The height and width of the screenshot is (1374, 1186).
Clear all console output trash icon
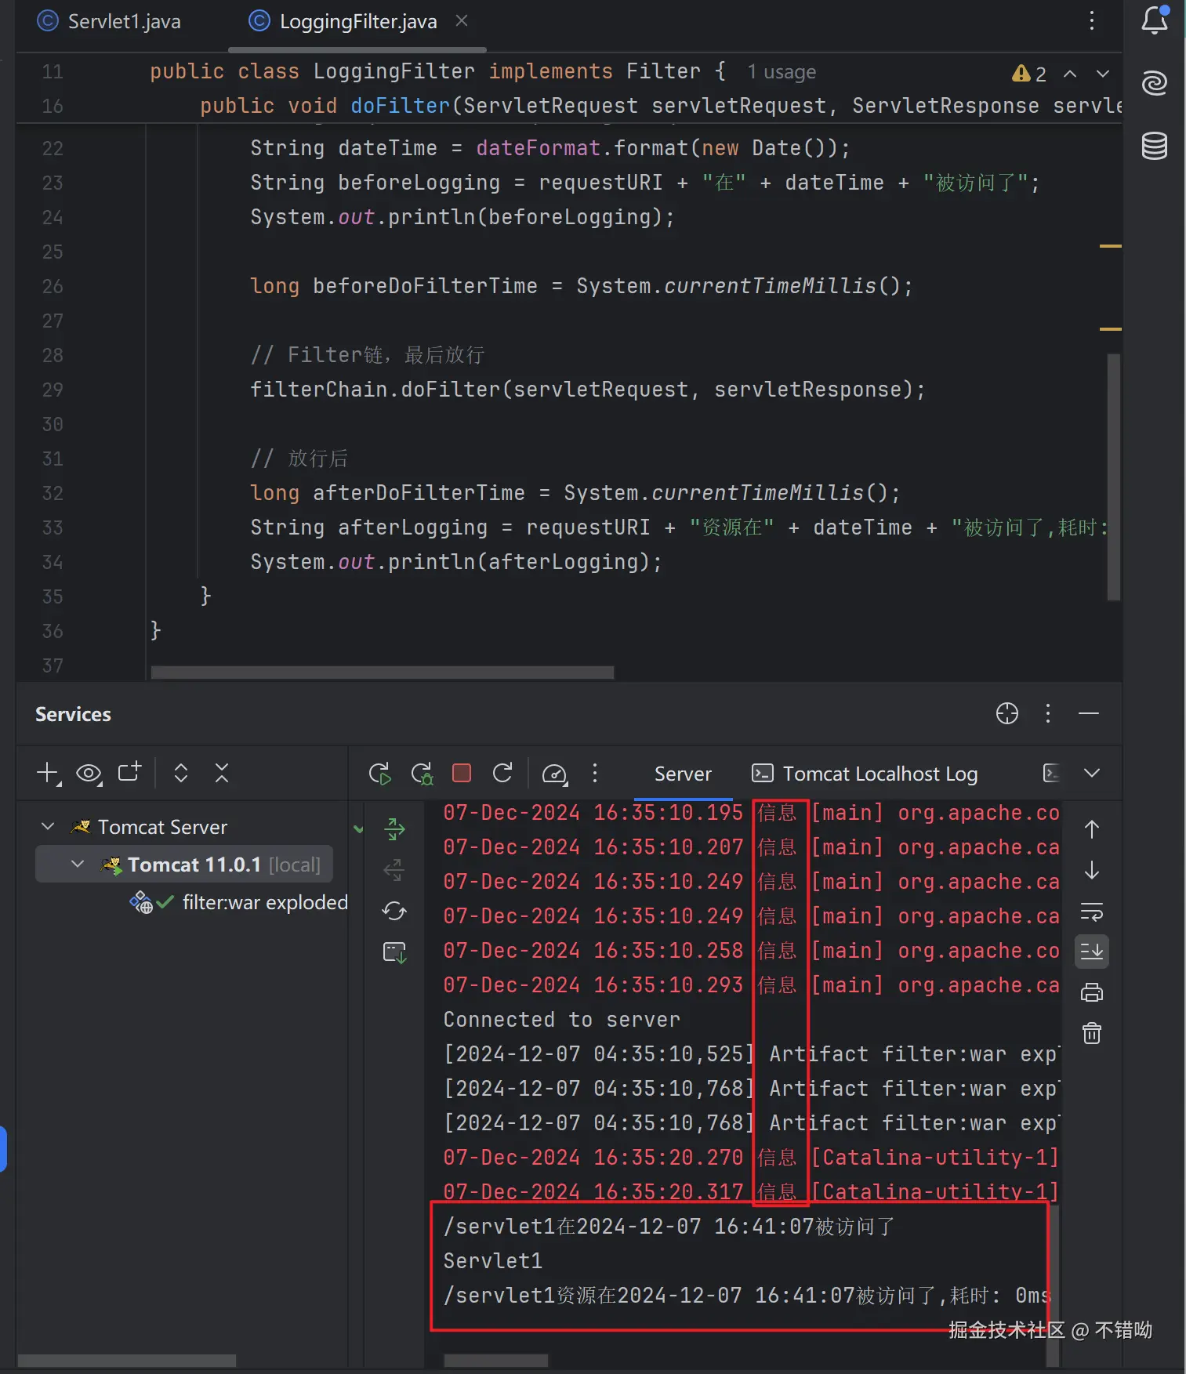pos(1092,1034)
